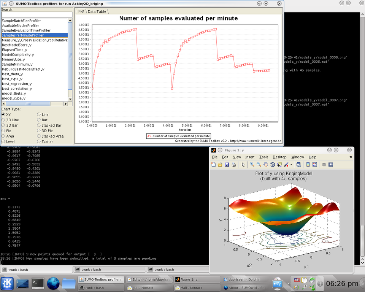This screenshot has width=365, height=292.
Task: Open the KDE application launcher
Action: (x=8, y=283)
